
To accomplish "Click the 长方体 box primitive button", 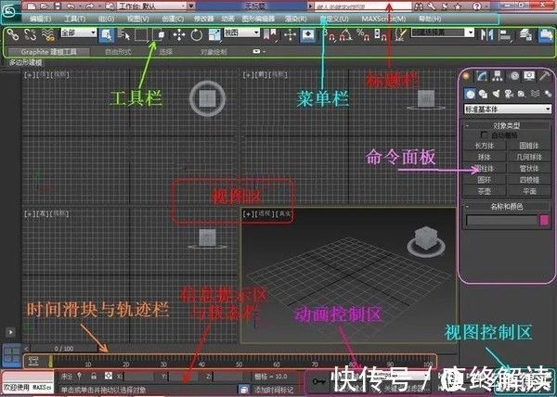I will coord(485,146).
